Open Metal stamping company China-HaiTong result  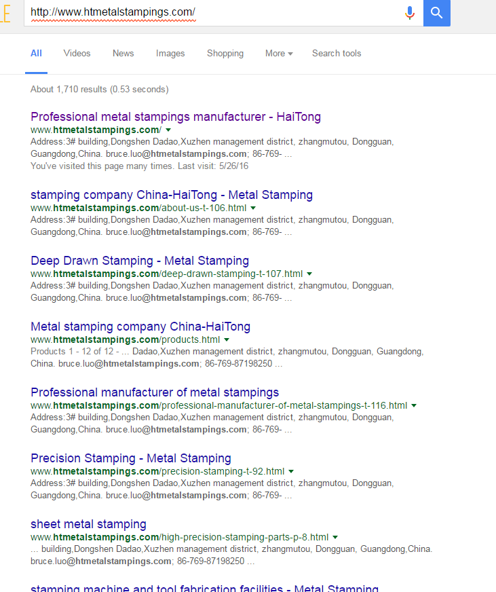click(140, 327)
